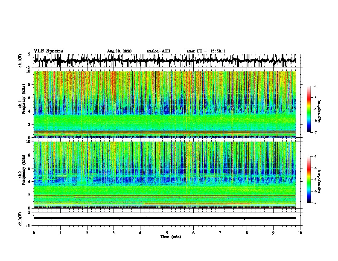Viewport: 338px width, 261px height.
Task: Click time axis tick label "1"
Action: point(60,233)
